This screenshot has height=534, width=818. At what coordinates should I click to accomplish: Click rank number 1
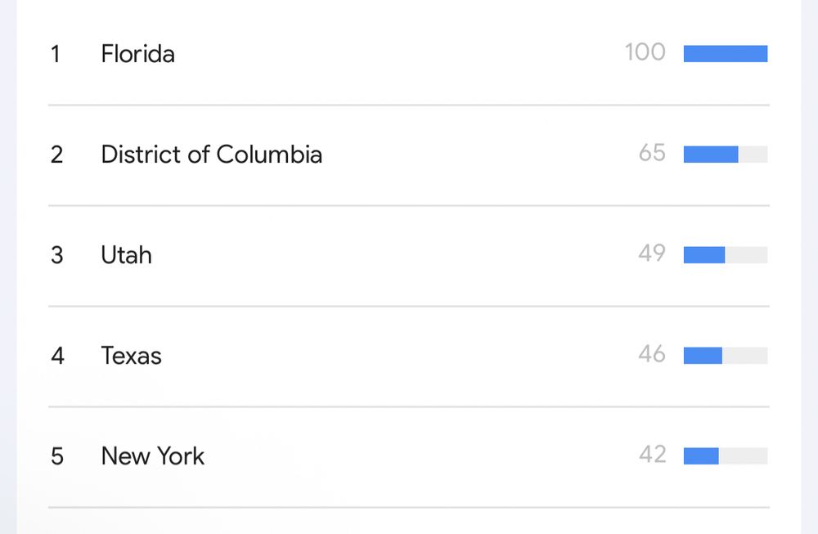pyautogui.click(x=56, y=54)
